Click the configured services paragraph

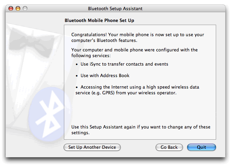(x=135, y=52)
